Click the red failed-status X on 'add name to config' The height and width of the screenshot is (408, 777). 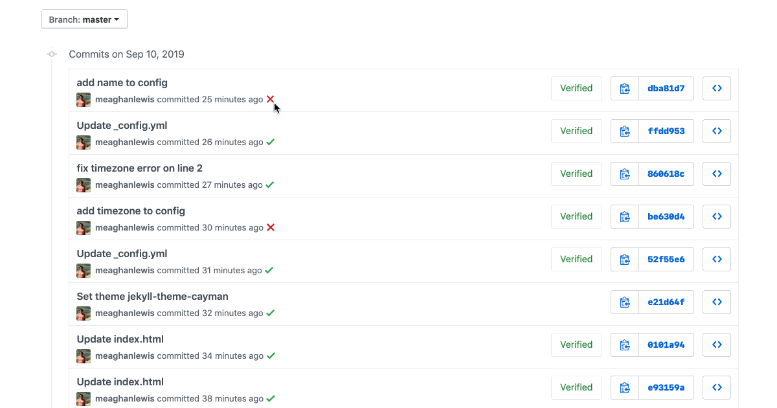[x=270, y=99]
